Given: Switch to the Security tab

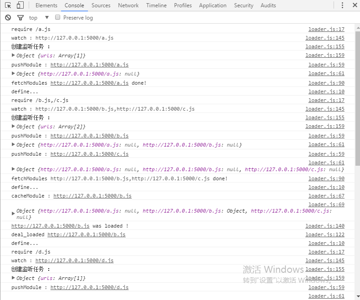Looking at the screenshot, I should (x=244, y=5).
